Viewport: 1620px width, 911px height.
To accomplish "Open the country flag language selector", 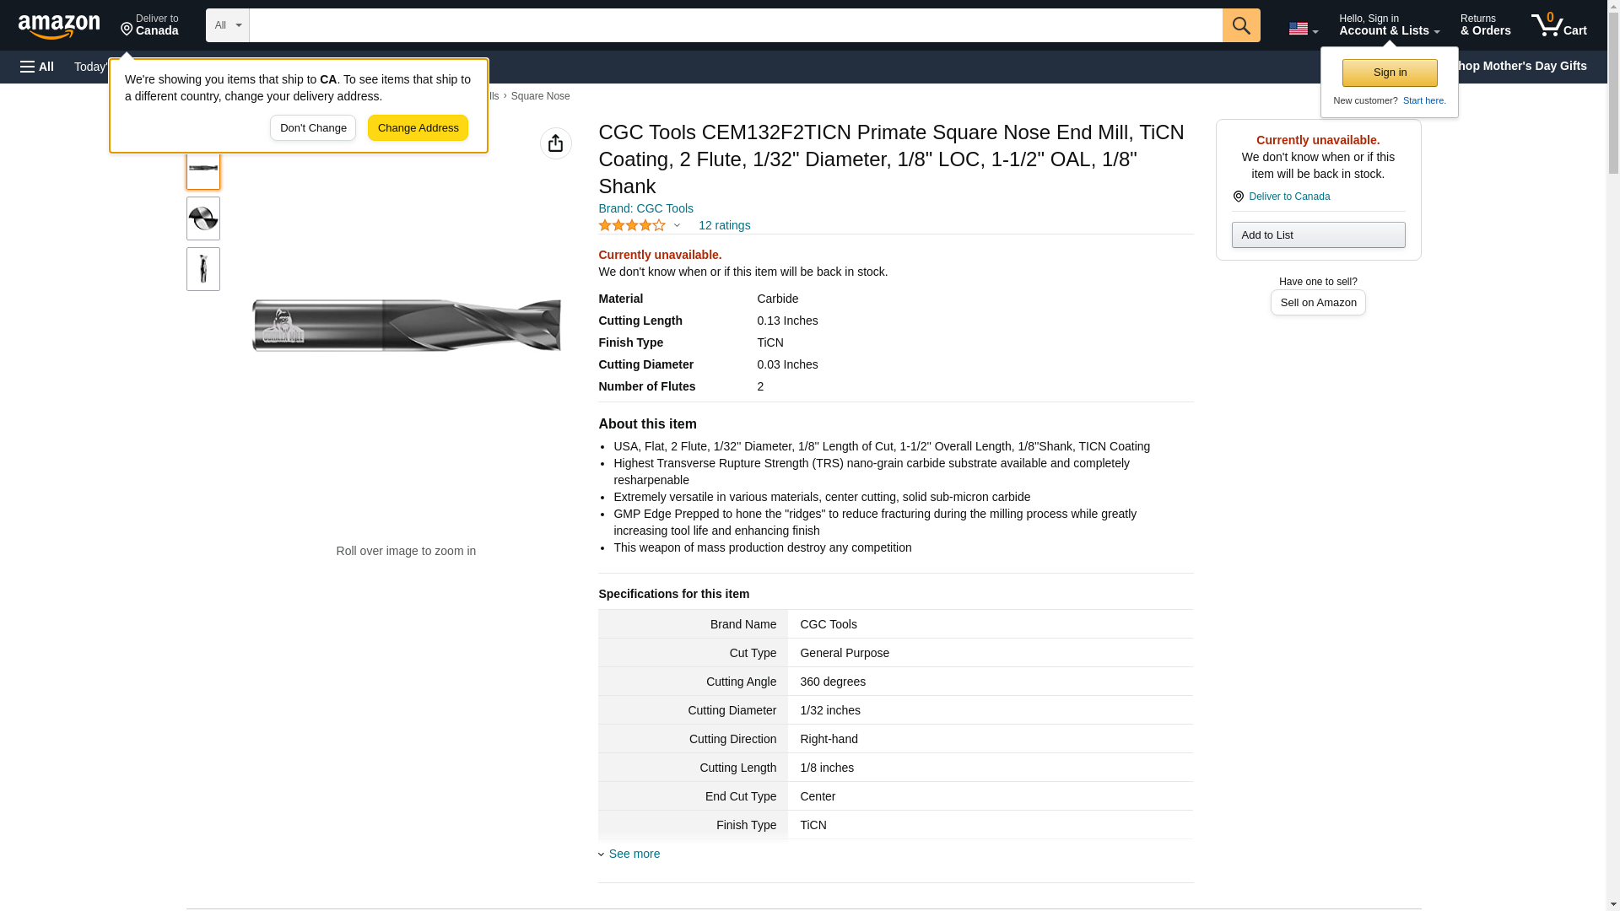I will (x=1303, y=29).
